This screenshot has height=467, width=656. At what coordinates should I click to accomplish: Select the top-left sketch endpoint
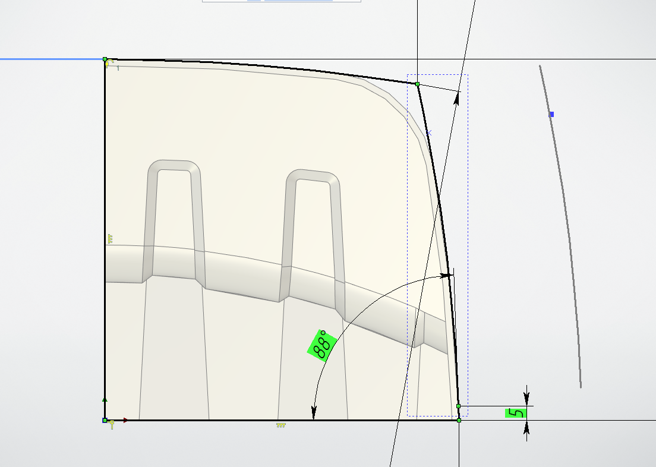(105, 59)
